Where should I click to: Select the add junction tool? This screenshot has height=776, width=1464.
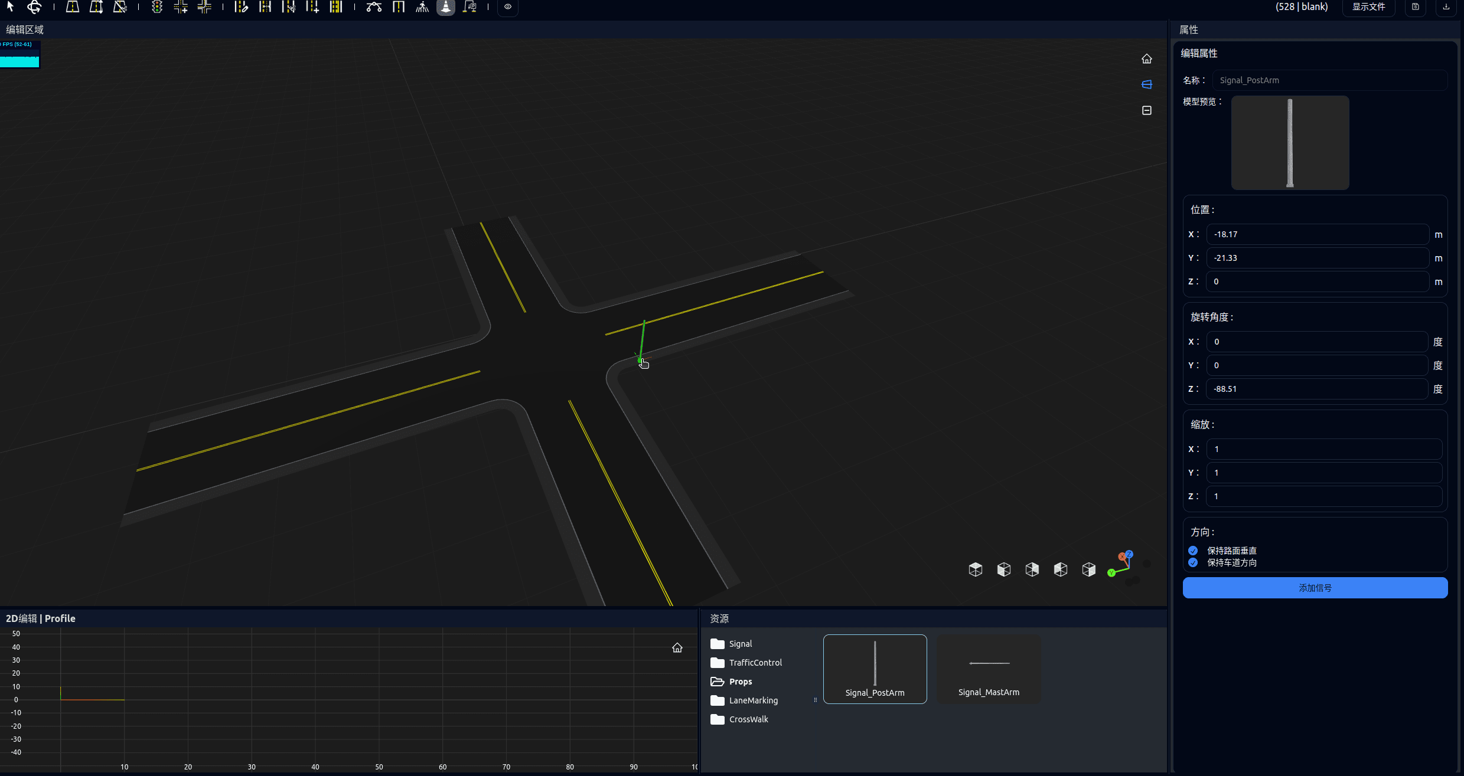pyautogui.click(x=181, y=6)
